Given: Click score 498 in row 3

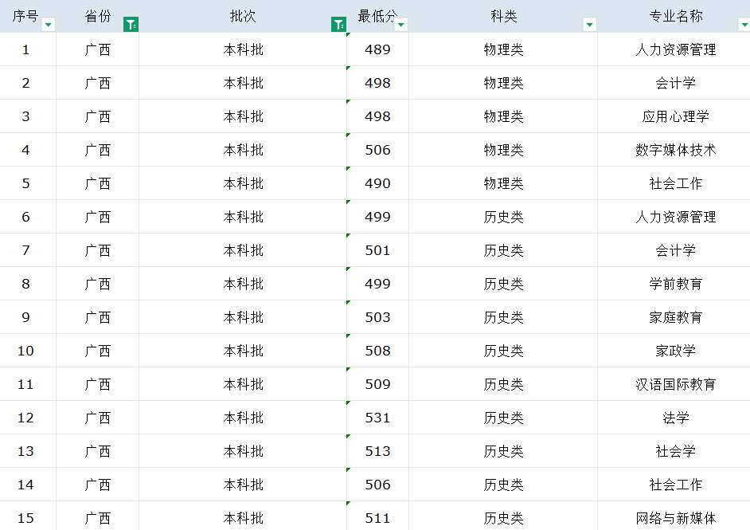Looking at the screenshot, I should point(377,116).
